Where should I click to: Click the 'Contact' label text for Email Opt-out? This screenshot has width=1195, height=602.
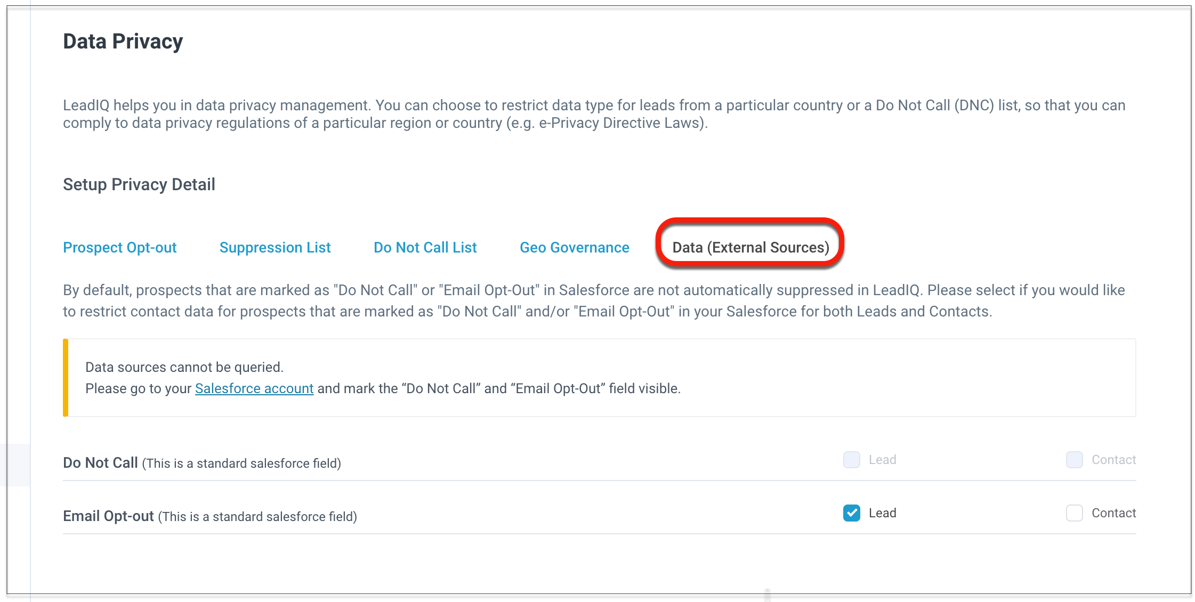(1113, 513)
